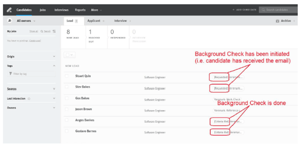The width and height of the screenshot is (302, 158).
Task: Click the Show all jobs link
Action: click(x=34, y=31)
